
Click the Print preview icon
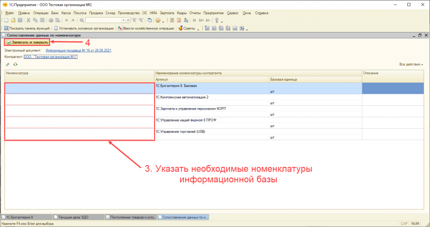[58, 20]
